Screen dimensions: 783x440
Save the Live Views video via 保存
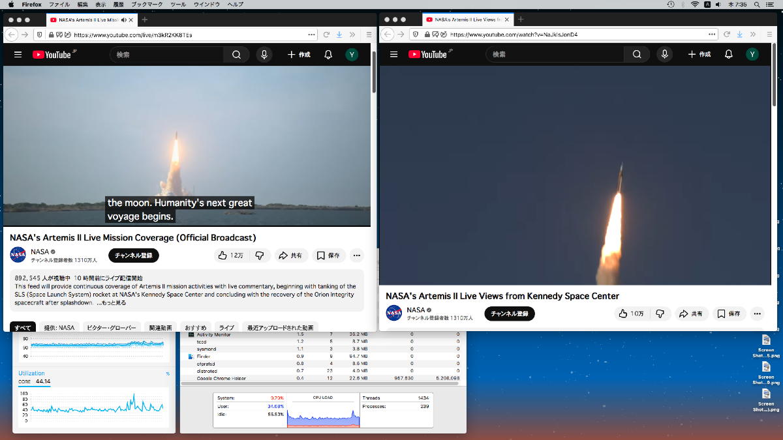tap(729, 314)
